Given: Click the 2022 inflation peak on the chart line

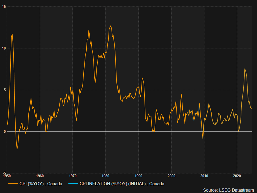Looking at the screenshot, I should pyautogui.click(x=245, y=69).
